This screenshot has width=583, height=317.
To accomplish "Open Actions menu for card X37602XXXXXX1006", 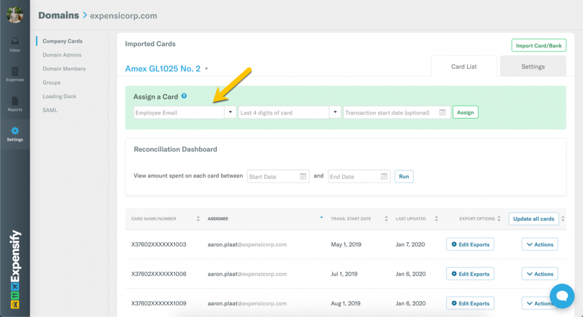I will (540, 274).
